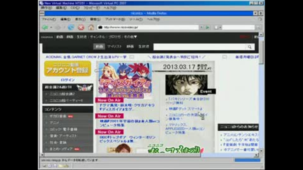Image resolution: width=303 pixels, height=170 pixels.
Task: Open Firefox ツール menu
Action: click(x=136, y=19)
